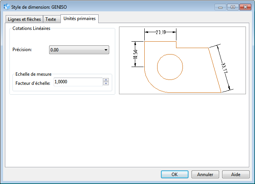
Task: Click the 18.56 vertical dimension in the preview
Action: pos(136,54)
